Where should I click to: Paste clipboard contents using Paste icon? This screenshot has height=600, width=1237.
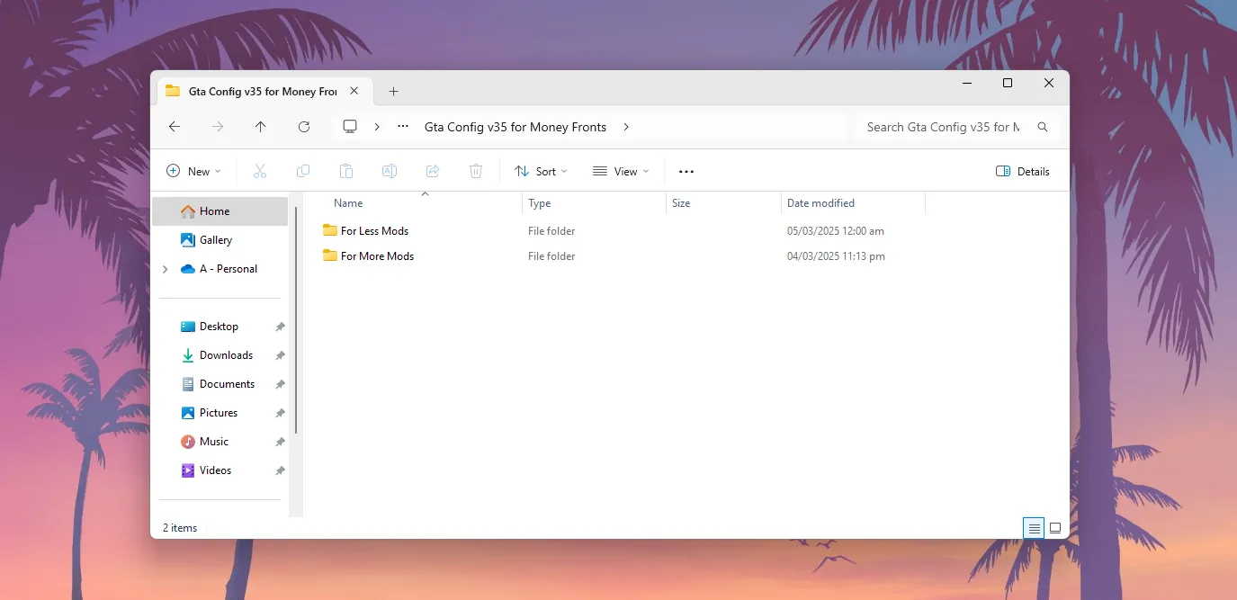tap(346, 171)
